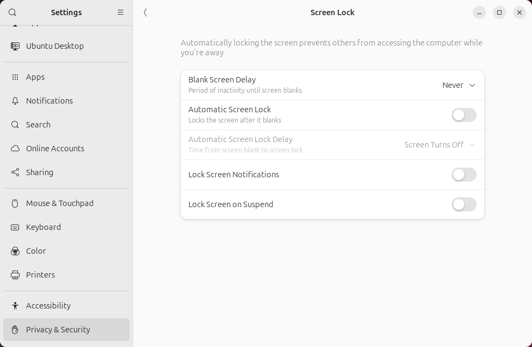Click the Accessibility icon in sidebar
Image resolution: width=532 pixels, height=347 pixels.
15,306
